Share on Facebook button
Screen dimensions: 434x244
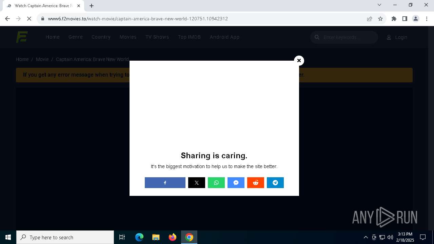165,183
